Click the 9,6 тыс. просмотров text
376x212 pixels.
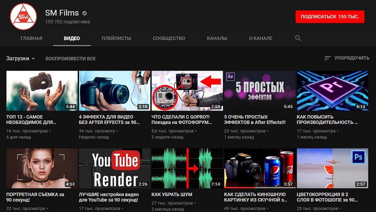coord(173,131)
